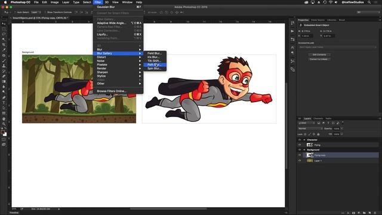Select the Brush tool

[4, 61]
